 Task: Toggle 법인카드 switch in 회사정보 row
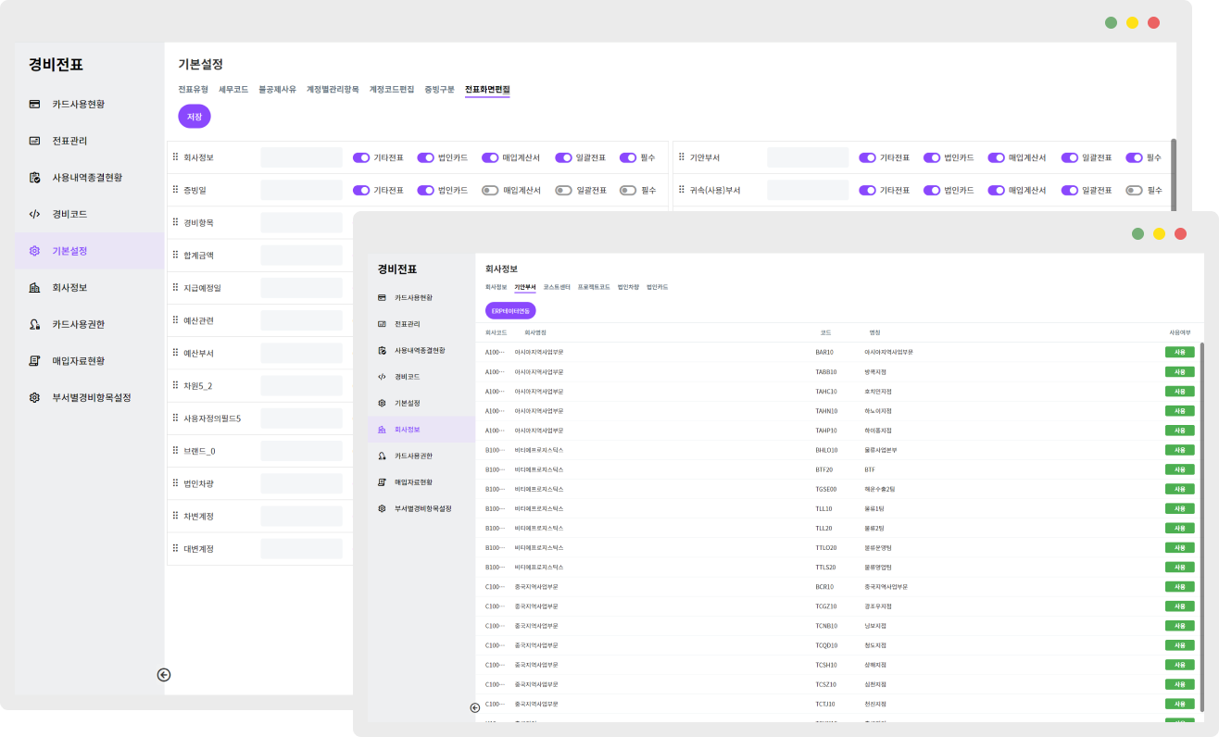[x=425, y=157]
